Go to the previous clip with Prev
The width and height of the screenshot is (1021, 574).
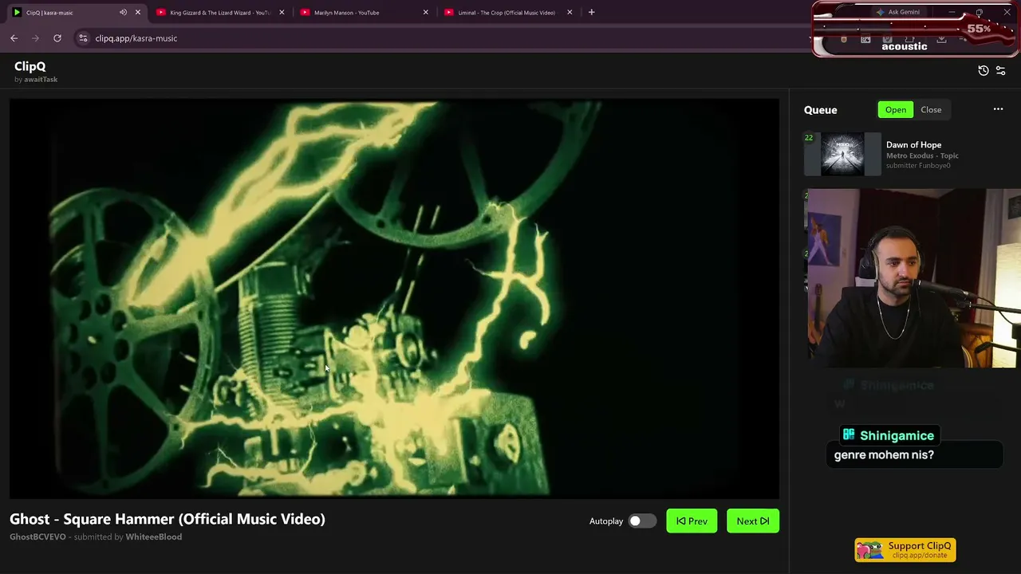[x=692, y=521]
